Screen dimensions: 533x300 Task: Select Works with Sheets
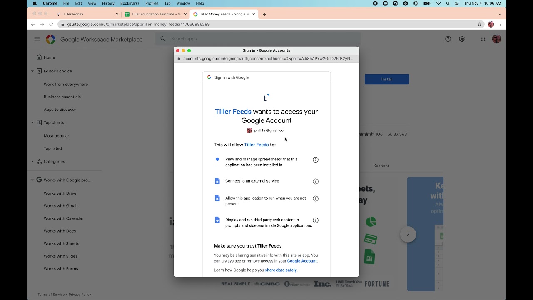click(61, 243)
